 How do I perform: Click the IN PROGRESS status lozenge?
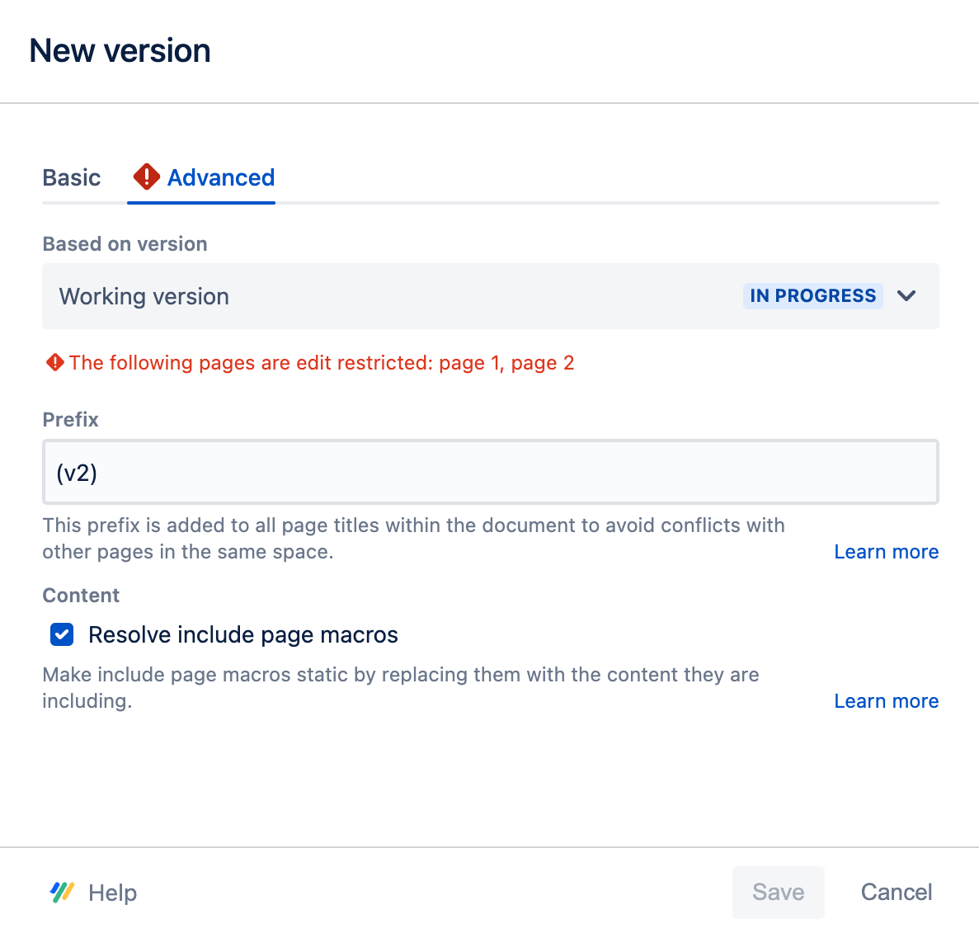coord(812,295)
